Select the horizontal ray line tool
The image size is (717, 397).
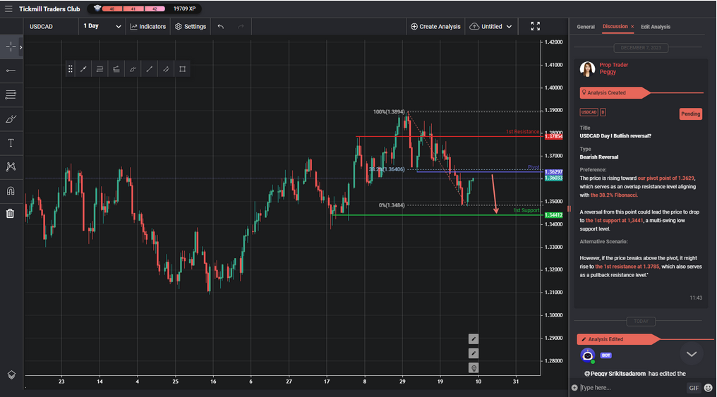pos(11,71)
